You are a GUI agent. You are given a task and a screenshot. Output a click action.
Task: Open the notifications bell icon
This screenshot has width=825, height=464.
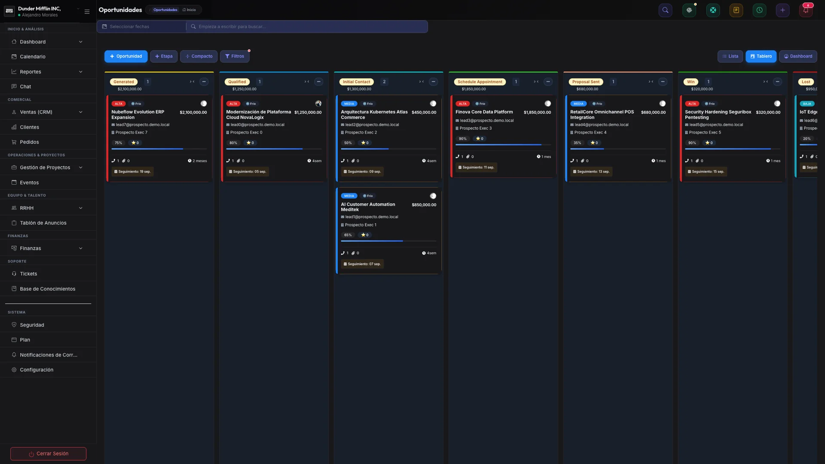(x=806, y=10)
